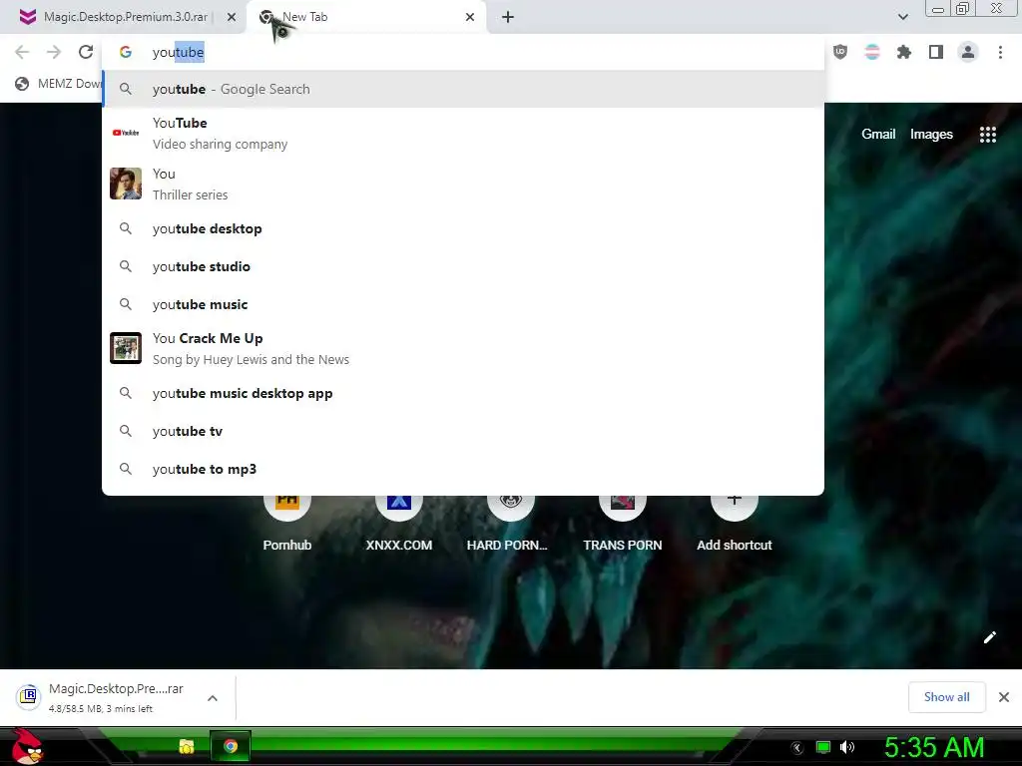Open a new tab with plus button
The width and height of the screenshot is (1022, 766).
tap(508, 17)
